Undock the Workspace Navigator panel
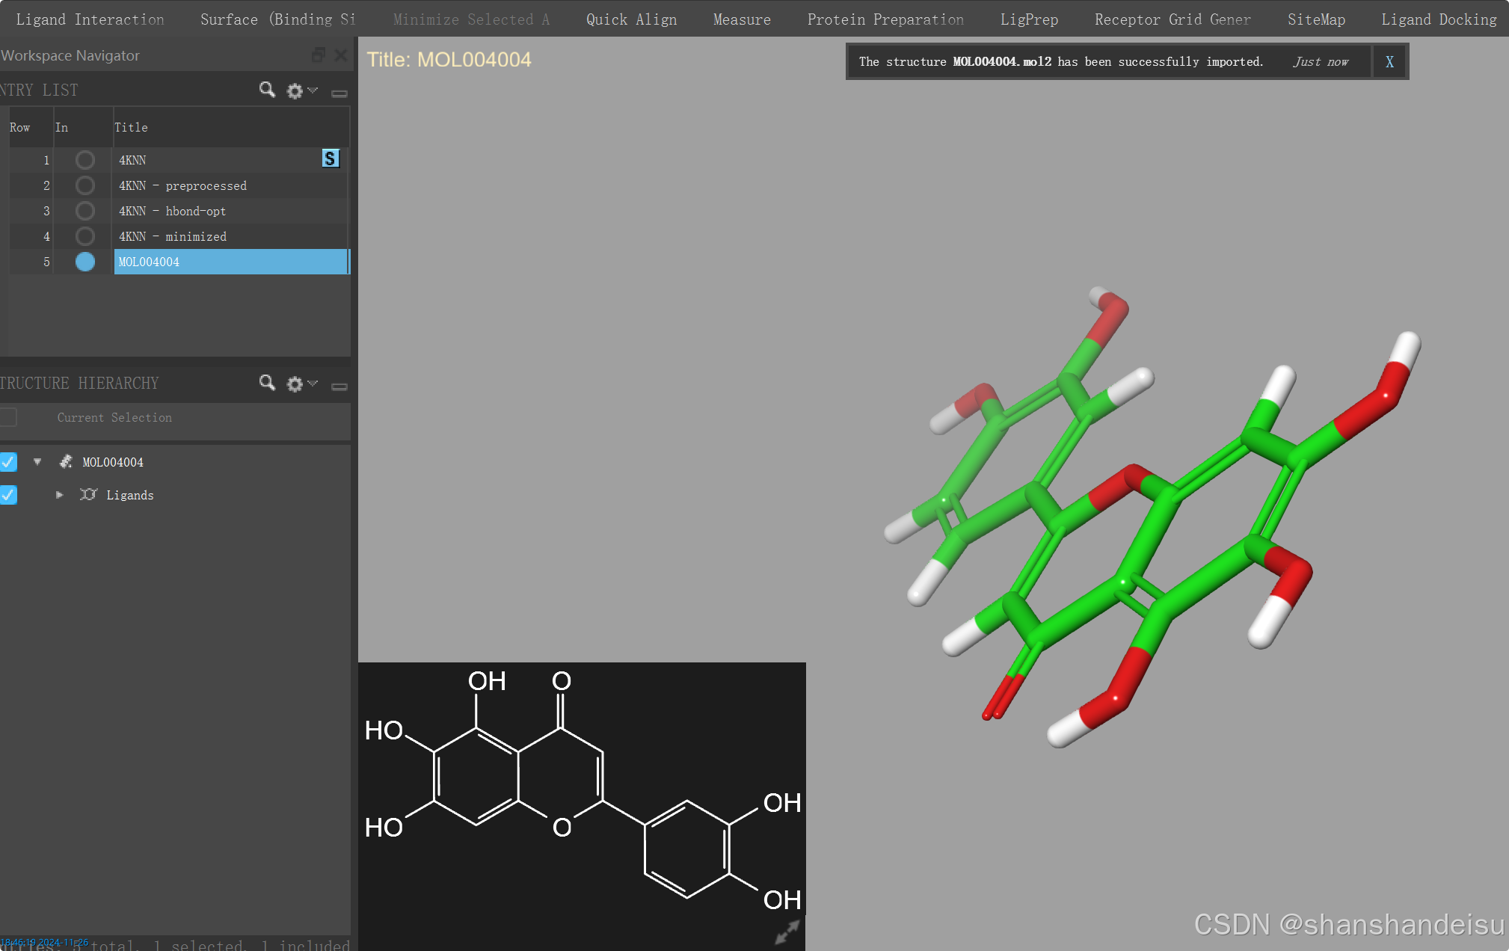 click(319, 55)
